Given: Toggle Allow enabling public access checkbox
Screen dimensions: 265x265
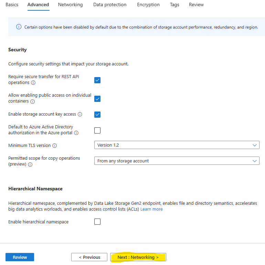Looking at the screenshot, I should pos(97,99).
